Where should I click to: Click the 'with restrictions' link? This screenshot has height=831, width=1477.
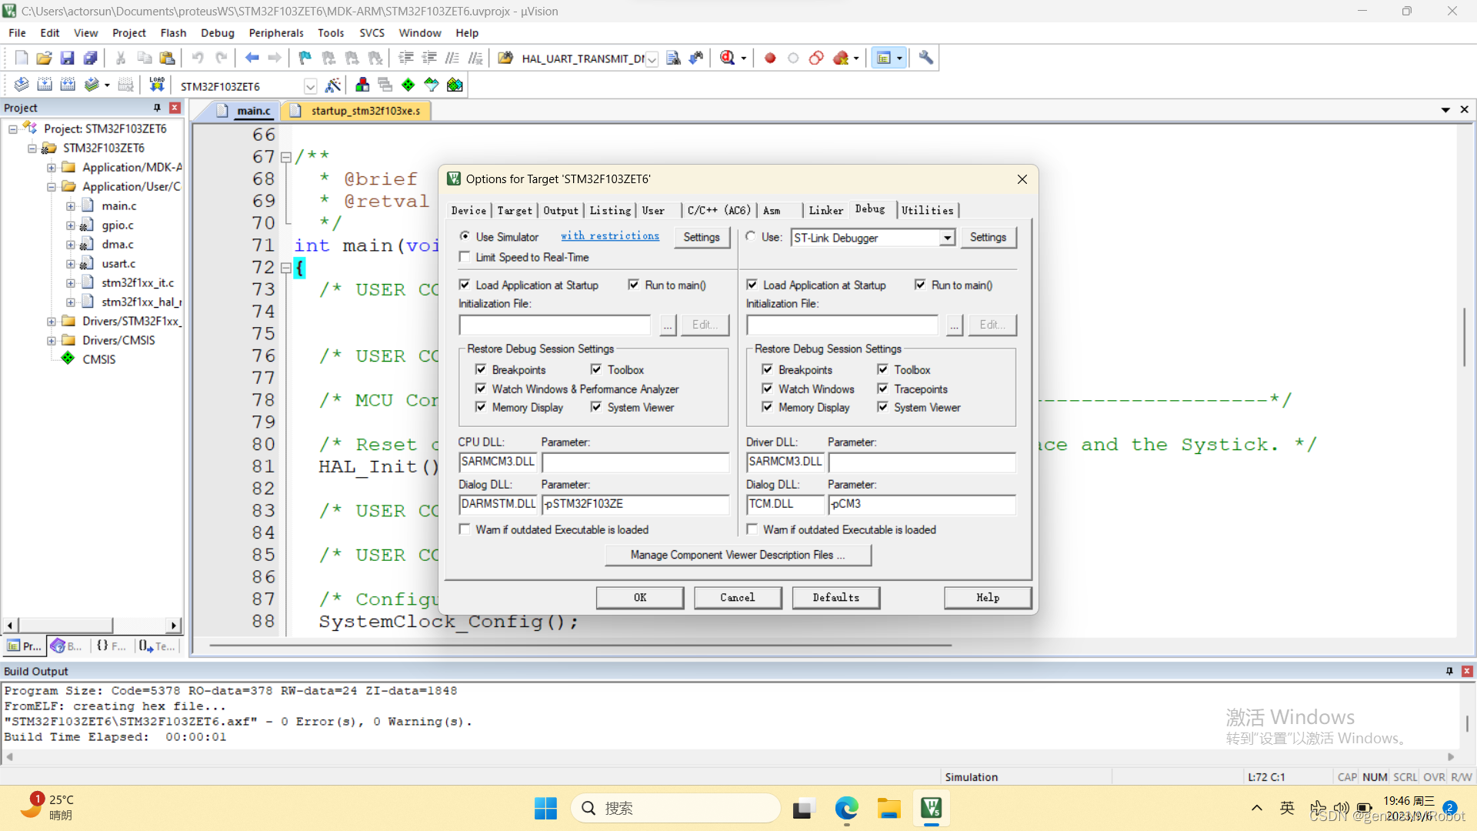[x=610, y=236]
